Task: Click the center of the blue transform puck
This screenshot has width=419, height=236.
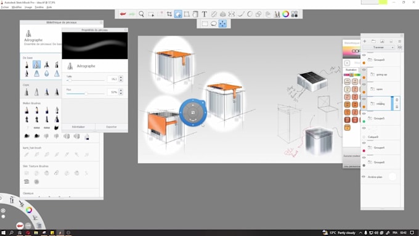Action: [x=193, y=113]
